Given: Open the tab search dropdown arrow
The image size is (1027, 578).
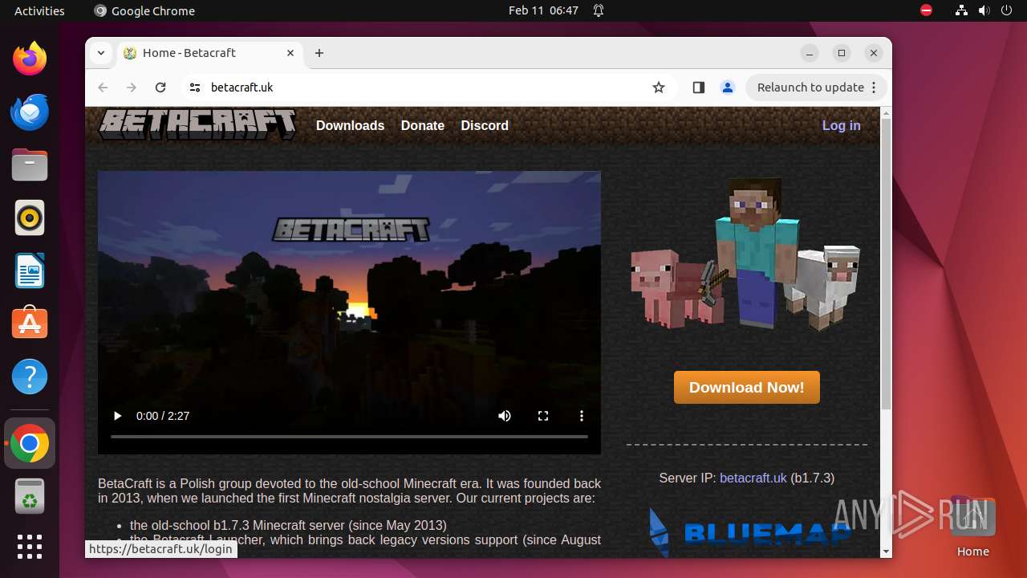Looking at the screenshot, I should click(101, 53).
